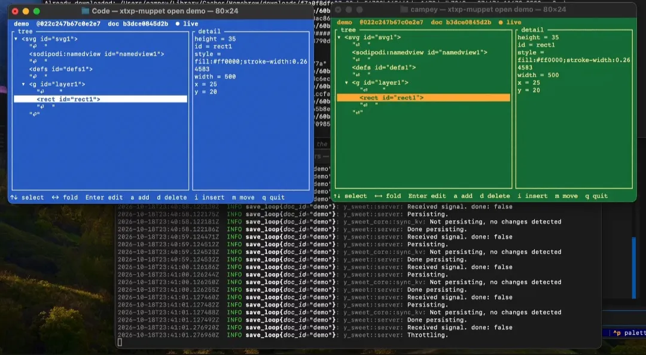
Task: Click "x = 25" in blue window detail pane
Action: 206,84
